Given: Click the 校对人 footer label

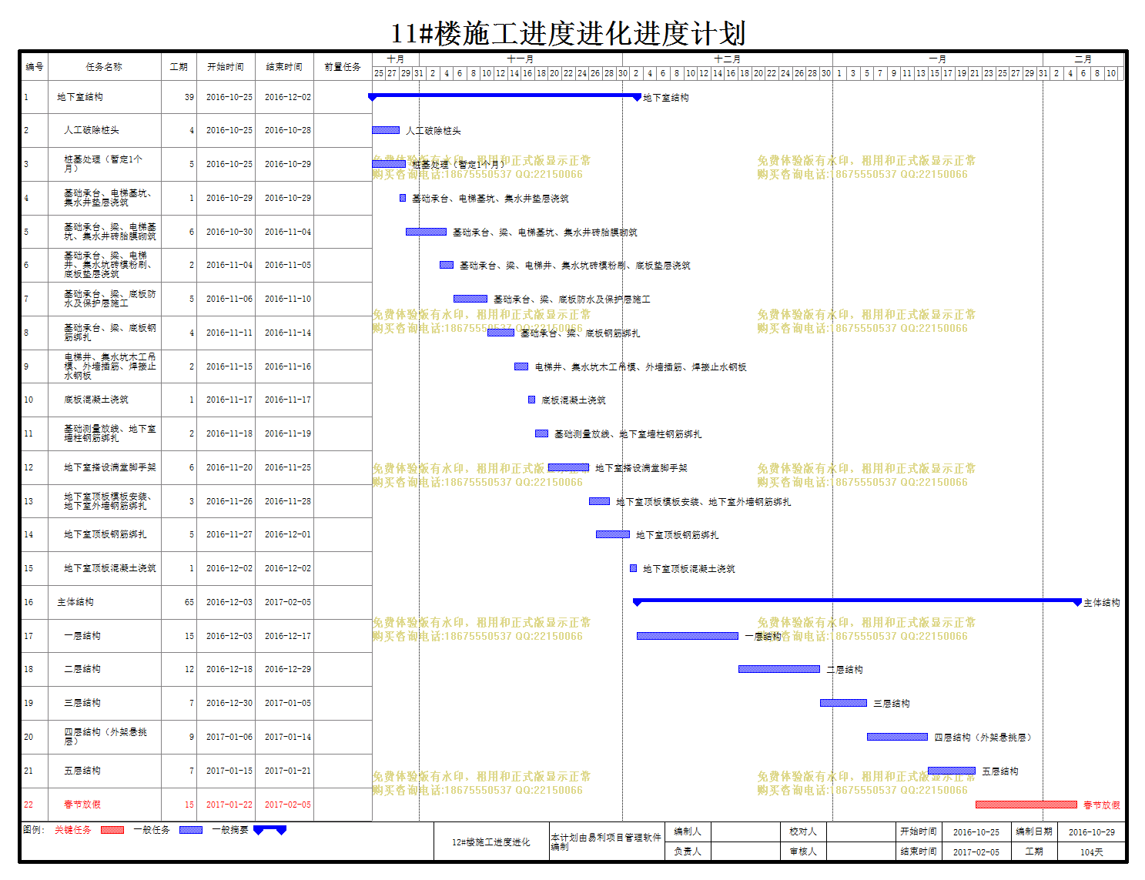Looking at the screenshot, I should pos(803,831).
